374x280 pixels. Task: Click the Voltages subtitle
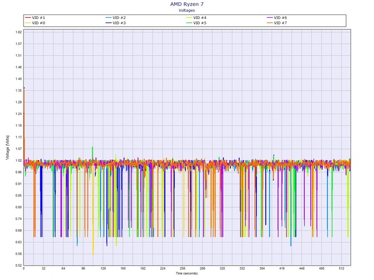tap(187, 10)
